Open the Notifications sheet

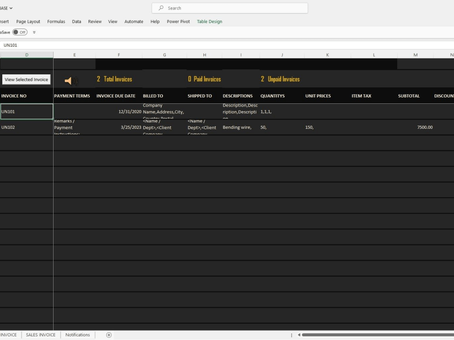(77, 335)
